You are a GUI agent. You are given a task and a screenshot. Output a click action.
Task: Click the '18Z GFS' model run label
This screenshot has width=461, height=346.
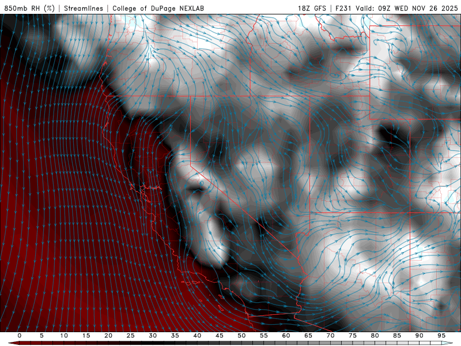point(312,9)
